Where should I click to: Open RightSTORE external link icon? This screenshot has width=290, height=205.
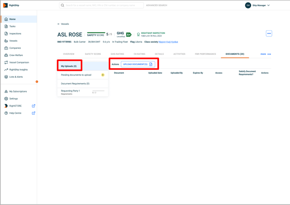coord(33,106)
